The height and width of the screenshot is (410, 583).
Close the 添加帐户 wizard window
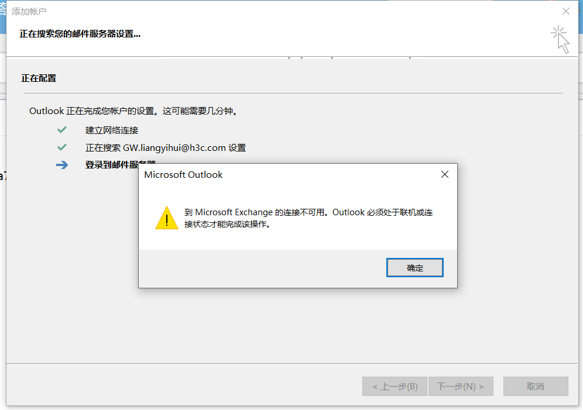[x=566, y=12]
